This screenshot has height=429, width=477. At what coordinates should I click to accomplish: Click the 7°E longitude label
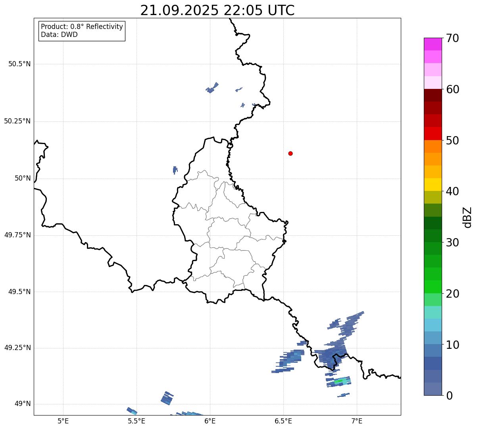(357, 421)
